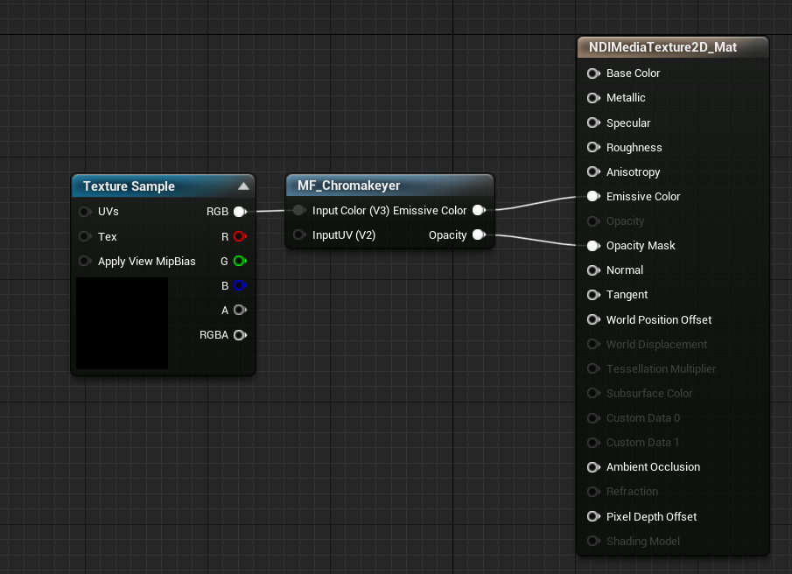792x574 pixels.
Task: Click the RGBA output pin
Action: (x=239, y=334)
